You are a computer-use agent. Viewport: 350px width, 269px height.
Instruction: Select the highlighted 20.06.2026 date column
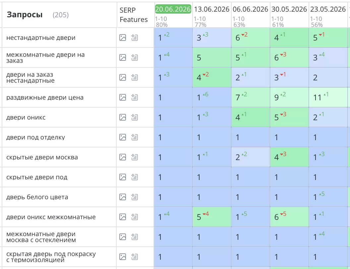173,9
